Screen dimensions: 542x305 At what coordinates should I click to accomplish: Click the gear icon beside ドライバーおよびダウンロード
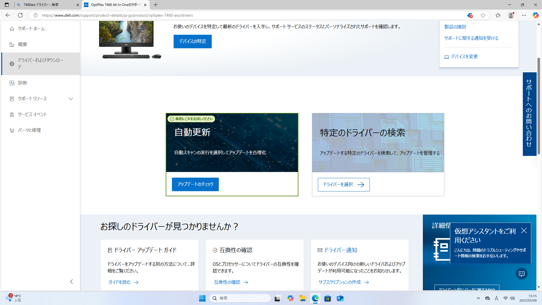pyautogui.click(x=12, y=64)
